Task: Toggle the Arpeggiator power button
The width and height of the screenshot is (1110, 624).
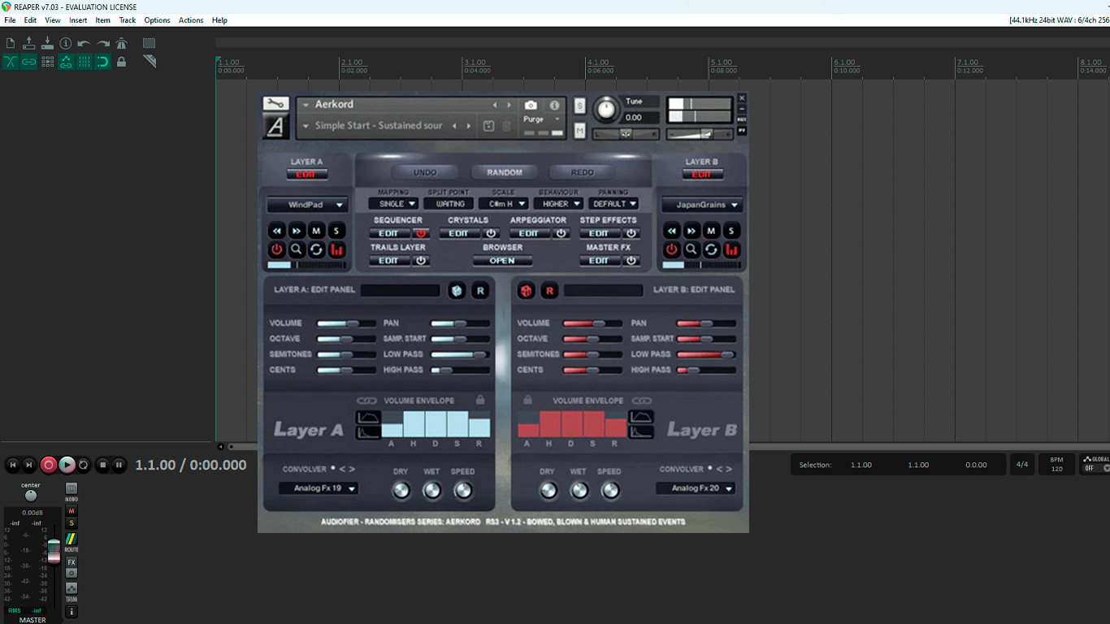Action: 561,233
